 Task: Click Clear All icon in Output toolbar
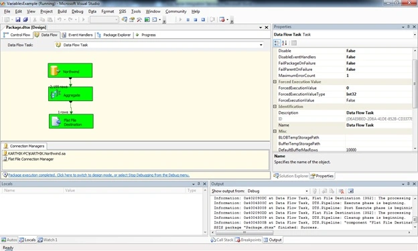coord(341,191)
